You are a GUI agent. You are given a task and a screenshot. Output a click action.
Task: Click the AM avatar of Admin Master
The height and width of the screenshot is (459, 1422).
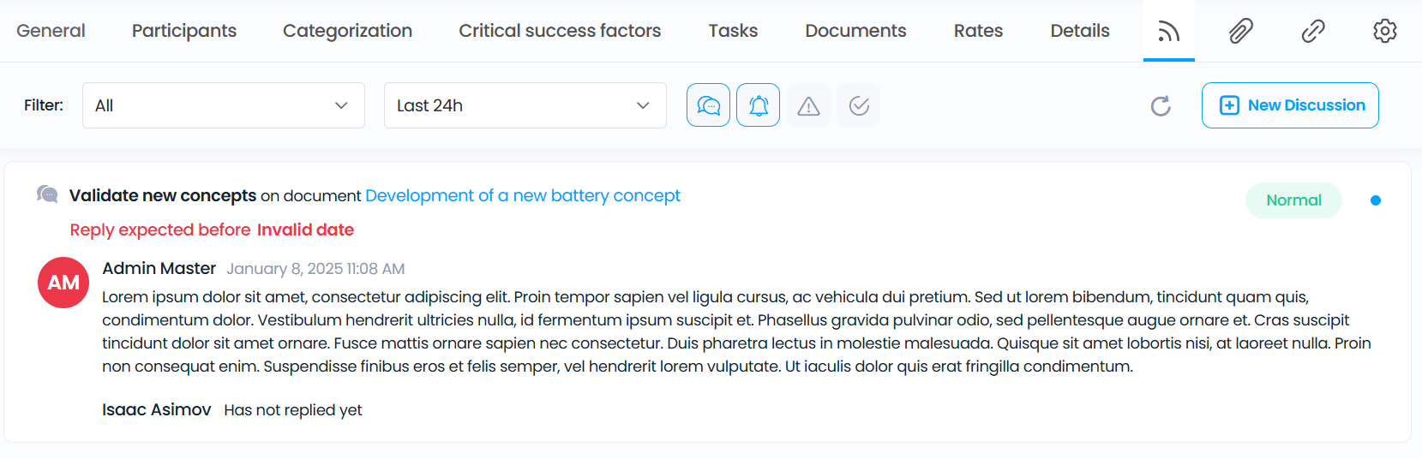(x=63, y=283)
